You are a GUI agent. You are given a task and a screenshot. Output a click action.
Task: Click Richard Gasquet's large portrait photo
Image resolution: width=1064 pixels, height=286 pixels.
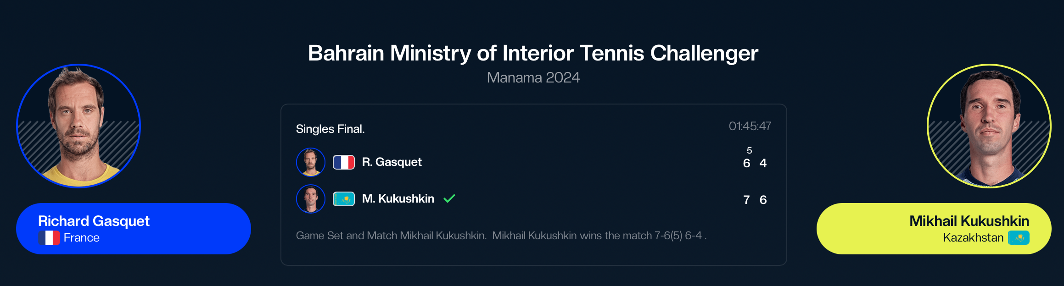click(78, 126)
